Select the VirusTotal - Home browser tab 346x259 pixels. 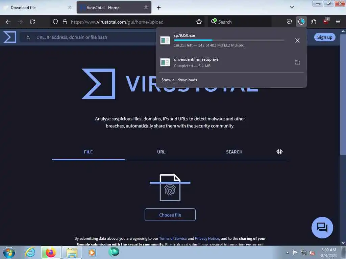click(114, 7)
